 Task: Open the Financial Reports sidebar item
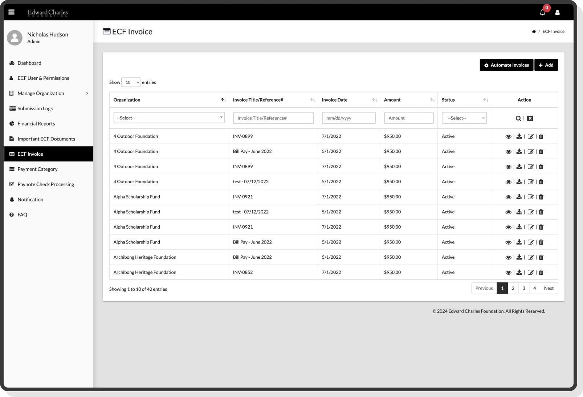click(x=36, y=123)
